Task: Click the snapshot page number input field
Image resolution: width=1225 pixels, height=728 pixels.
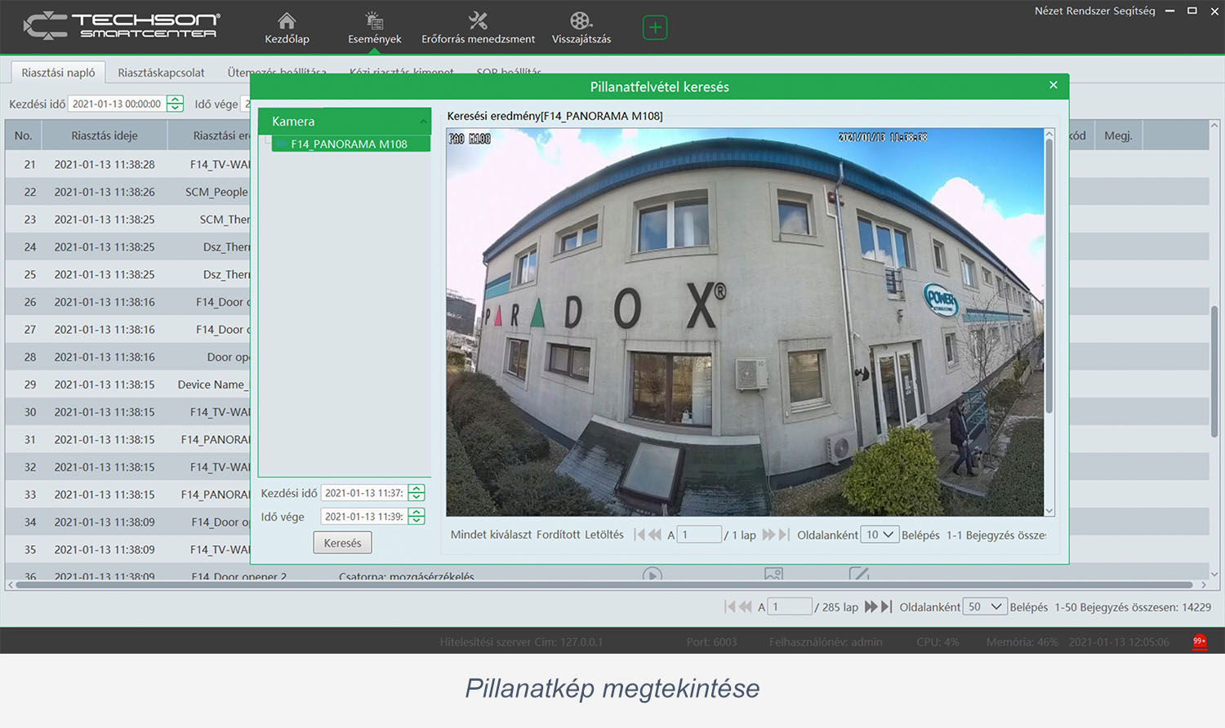Action: [x=699, y=535]
